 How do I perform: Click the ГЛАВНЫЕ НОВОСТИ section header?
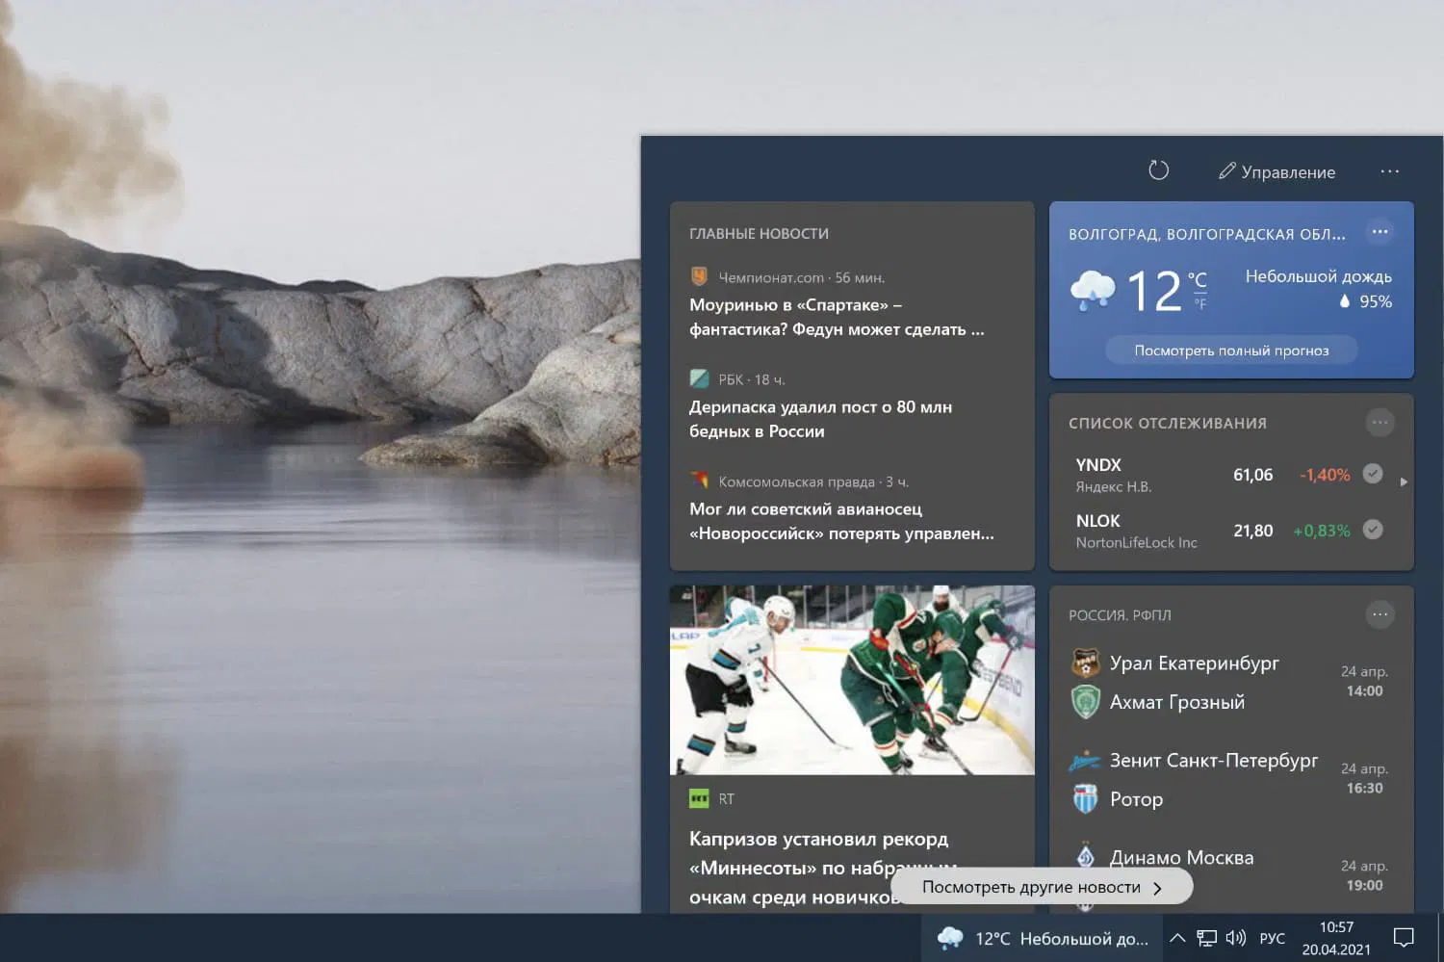[x=759, y=234]
